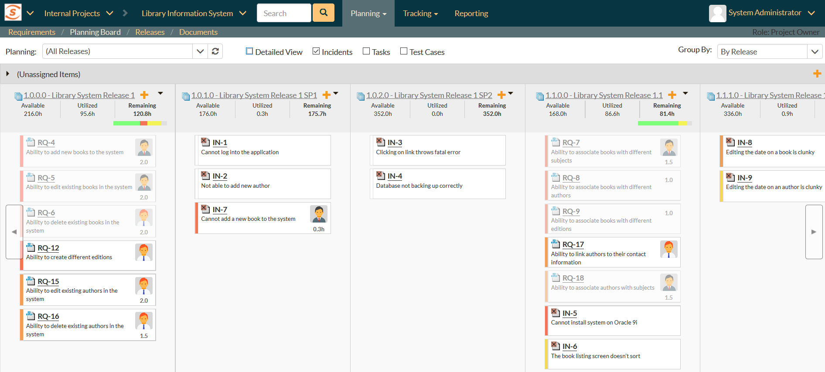Image resolution: width=825 pixels, height=372 pixels.
Task: Click the refresh planning icon
Action: 215,51
